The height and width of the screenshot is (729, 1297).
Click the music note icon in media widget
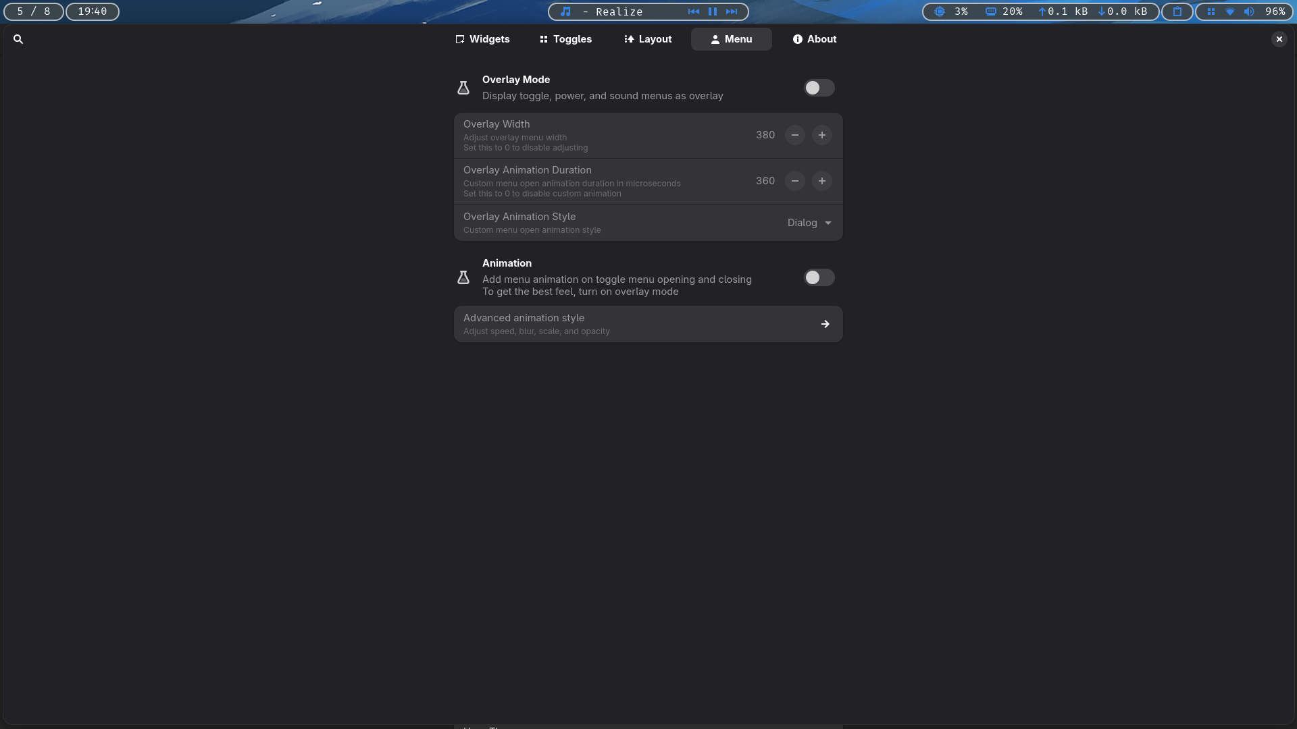[565, 11]
